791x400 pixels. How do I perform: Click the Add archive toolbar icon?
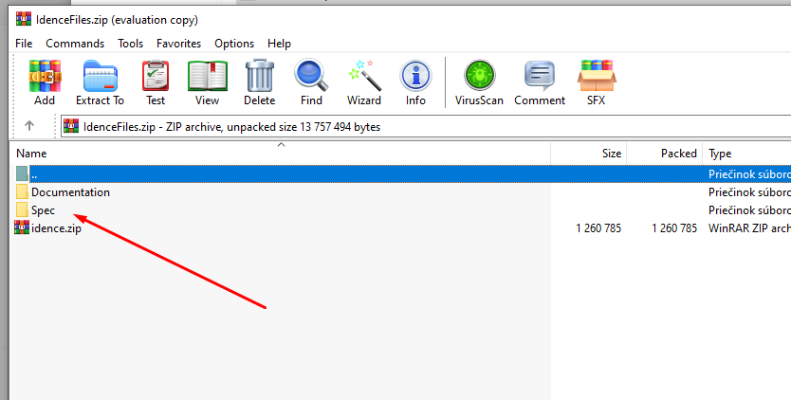coord(45,82)
